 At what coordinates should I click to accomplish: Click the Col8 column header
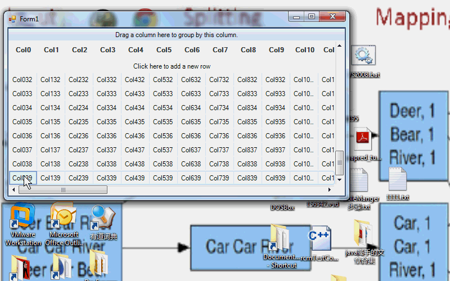(x=248, y=50)
